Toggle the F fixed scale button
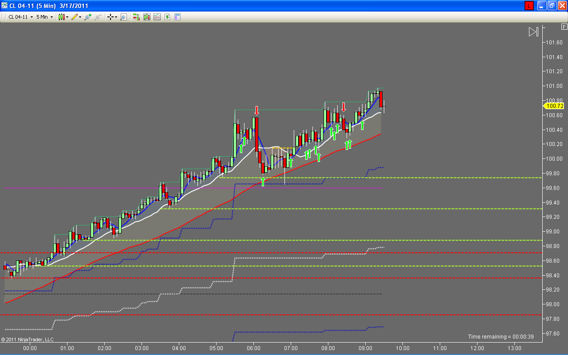This screenshot has height=355, width=568. pos(564,27)
